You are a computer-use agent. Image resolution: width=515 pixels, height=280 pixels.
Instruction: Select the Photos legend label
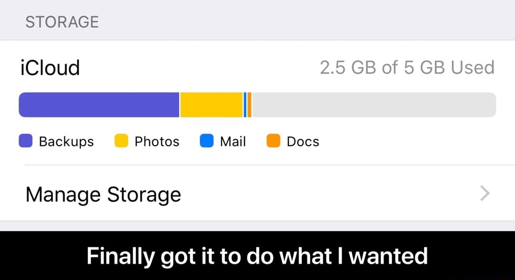click(x=157, y=141)
